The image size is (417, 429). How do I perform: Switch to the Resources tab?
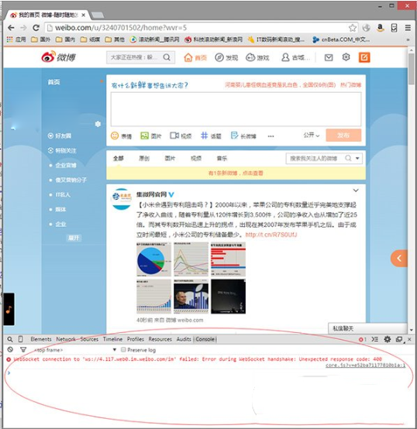(x=160, y=339)
